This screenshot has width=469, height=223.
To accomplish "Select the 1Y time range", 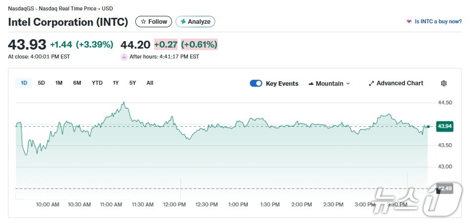I will [x=116, y=83].
